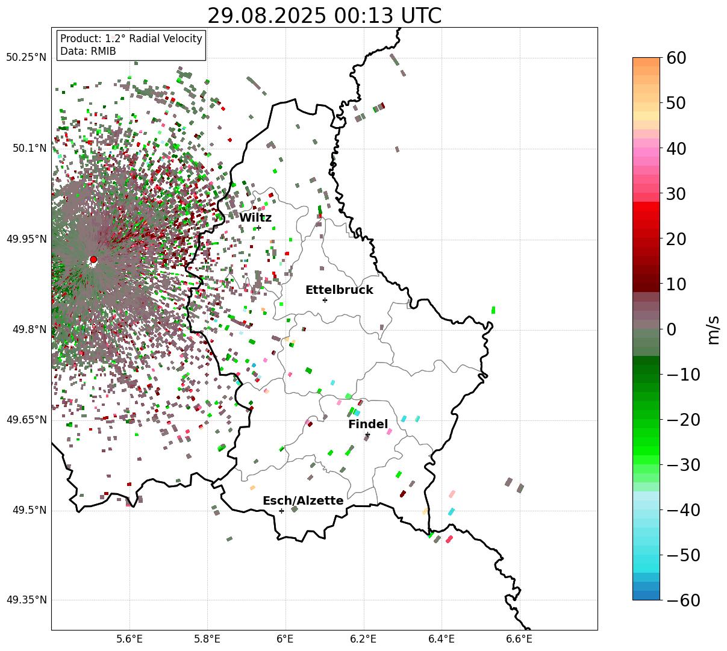Click the 6.4°E longitude label
727x651 pixels.
[x=442, y=639]
